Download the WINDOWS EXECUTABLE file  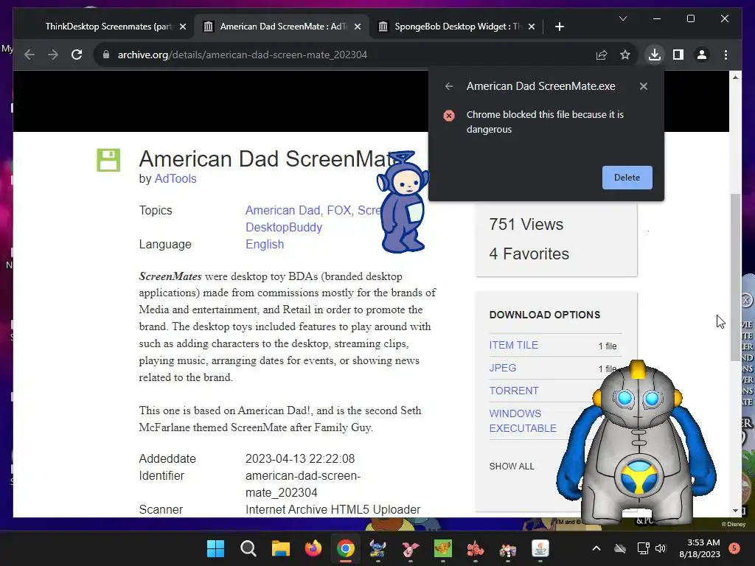(x=523, y=421)
